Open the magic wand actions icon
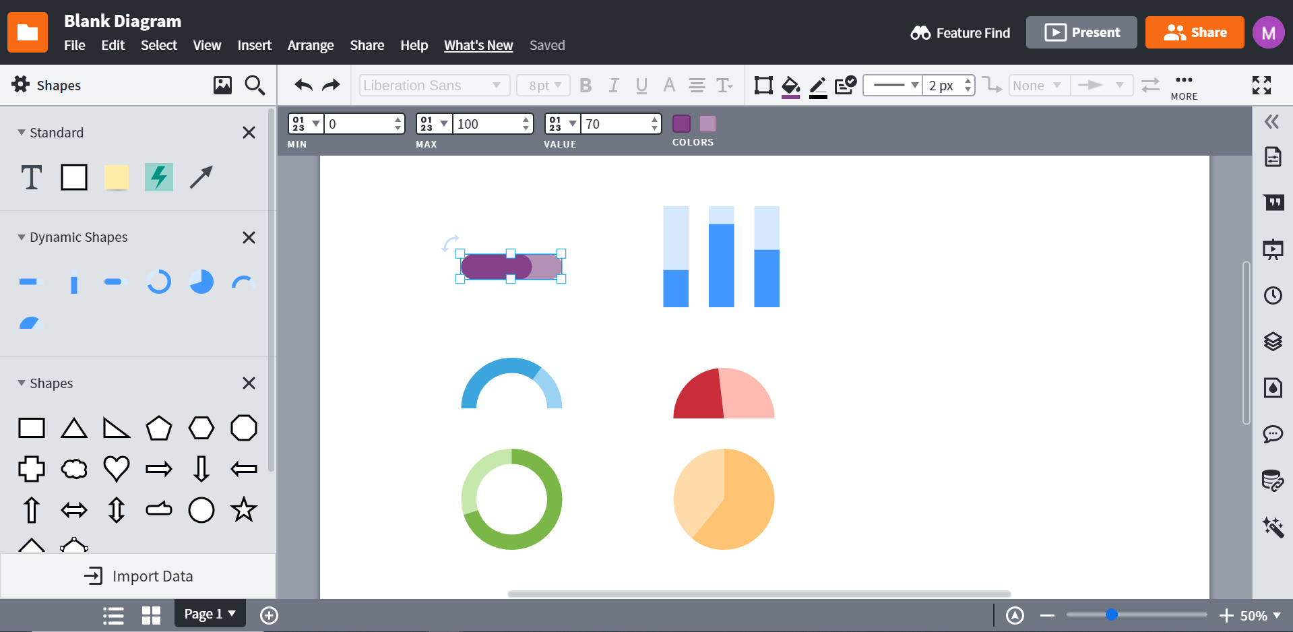 pos(1272,527)
